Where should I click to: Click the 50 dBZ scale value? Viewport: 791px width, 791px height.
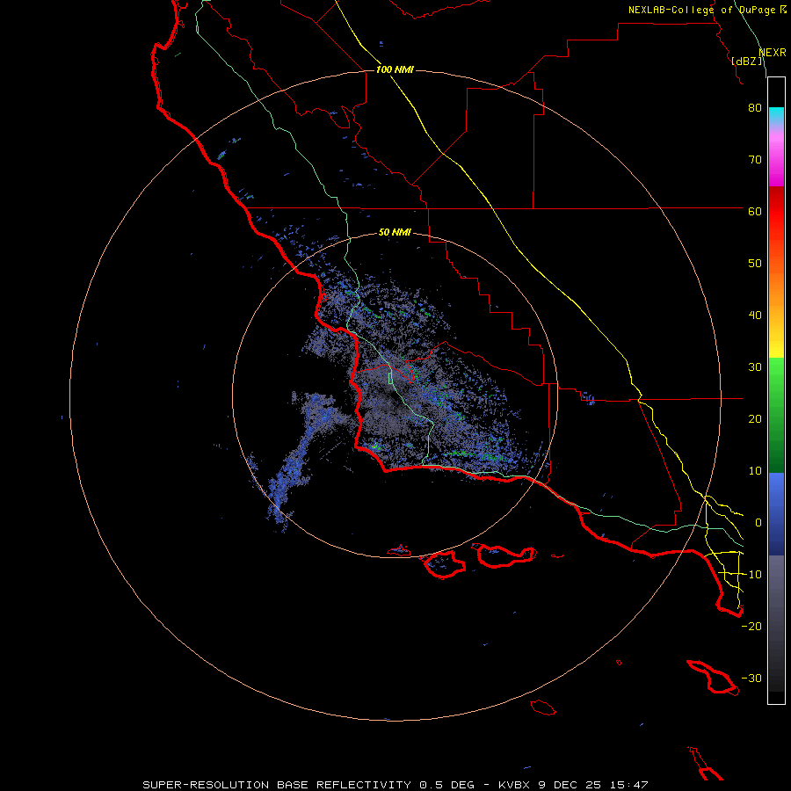(x=755, y=264)
